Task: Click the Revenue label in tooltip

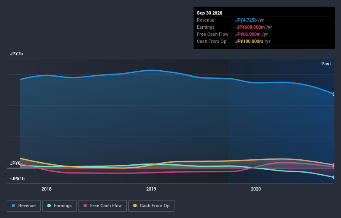Action: pos(206,20)
